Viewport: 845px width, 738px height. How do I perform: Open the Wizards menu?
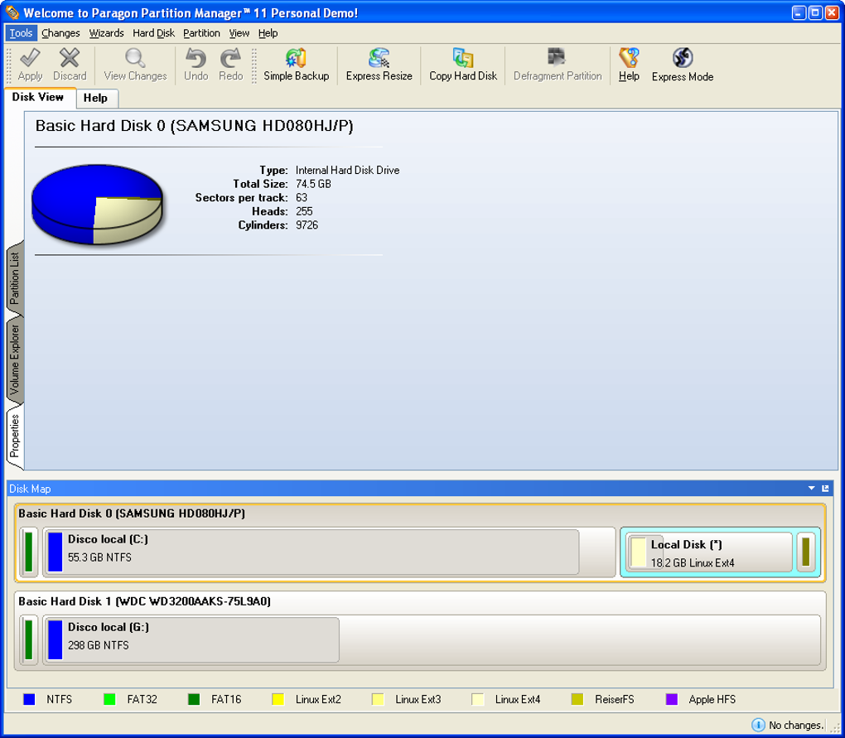(x=107, y=33)
